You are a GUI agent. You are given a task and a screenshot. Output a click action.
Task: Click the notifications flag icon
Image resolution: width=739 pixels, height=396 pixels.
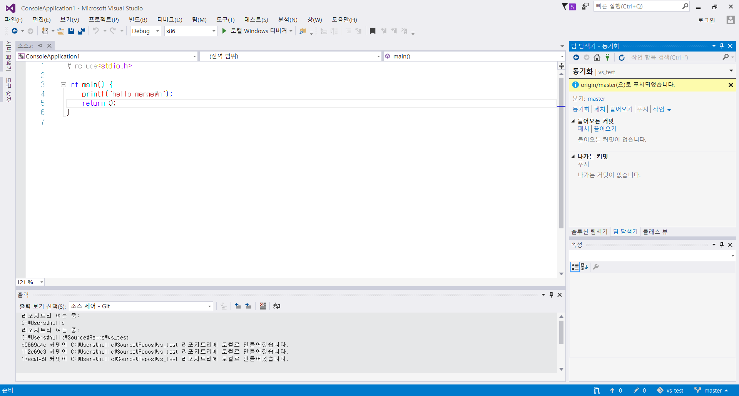click(565, 6)
